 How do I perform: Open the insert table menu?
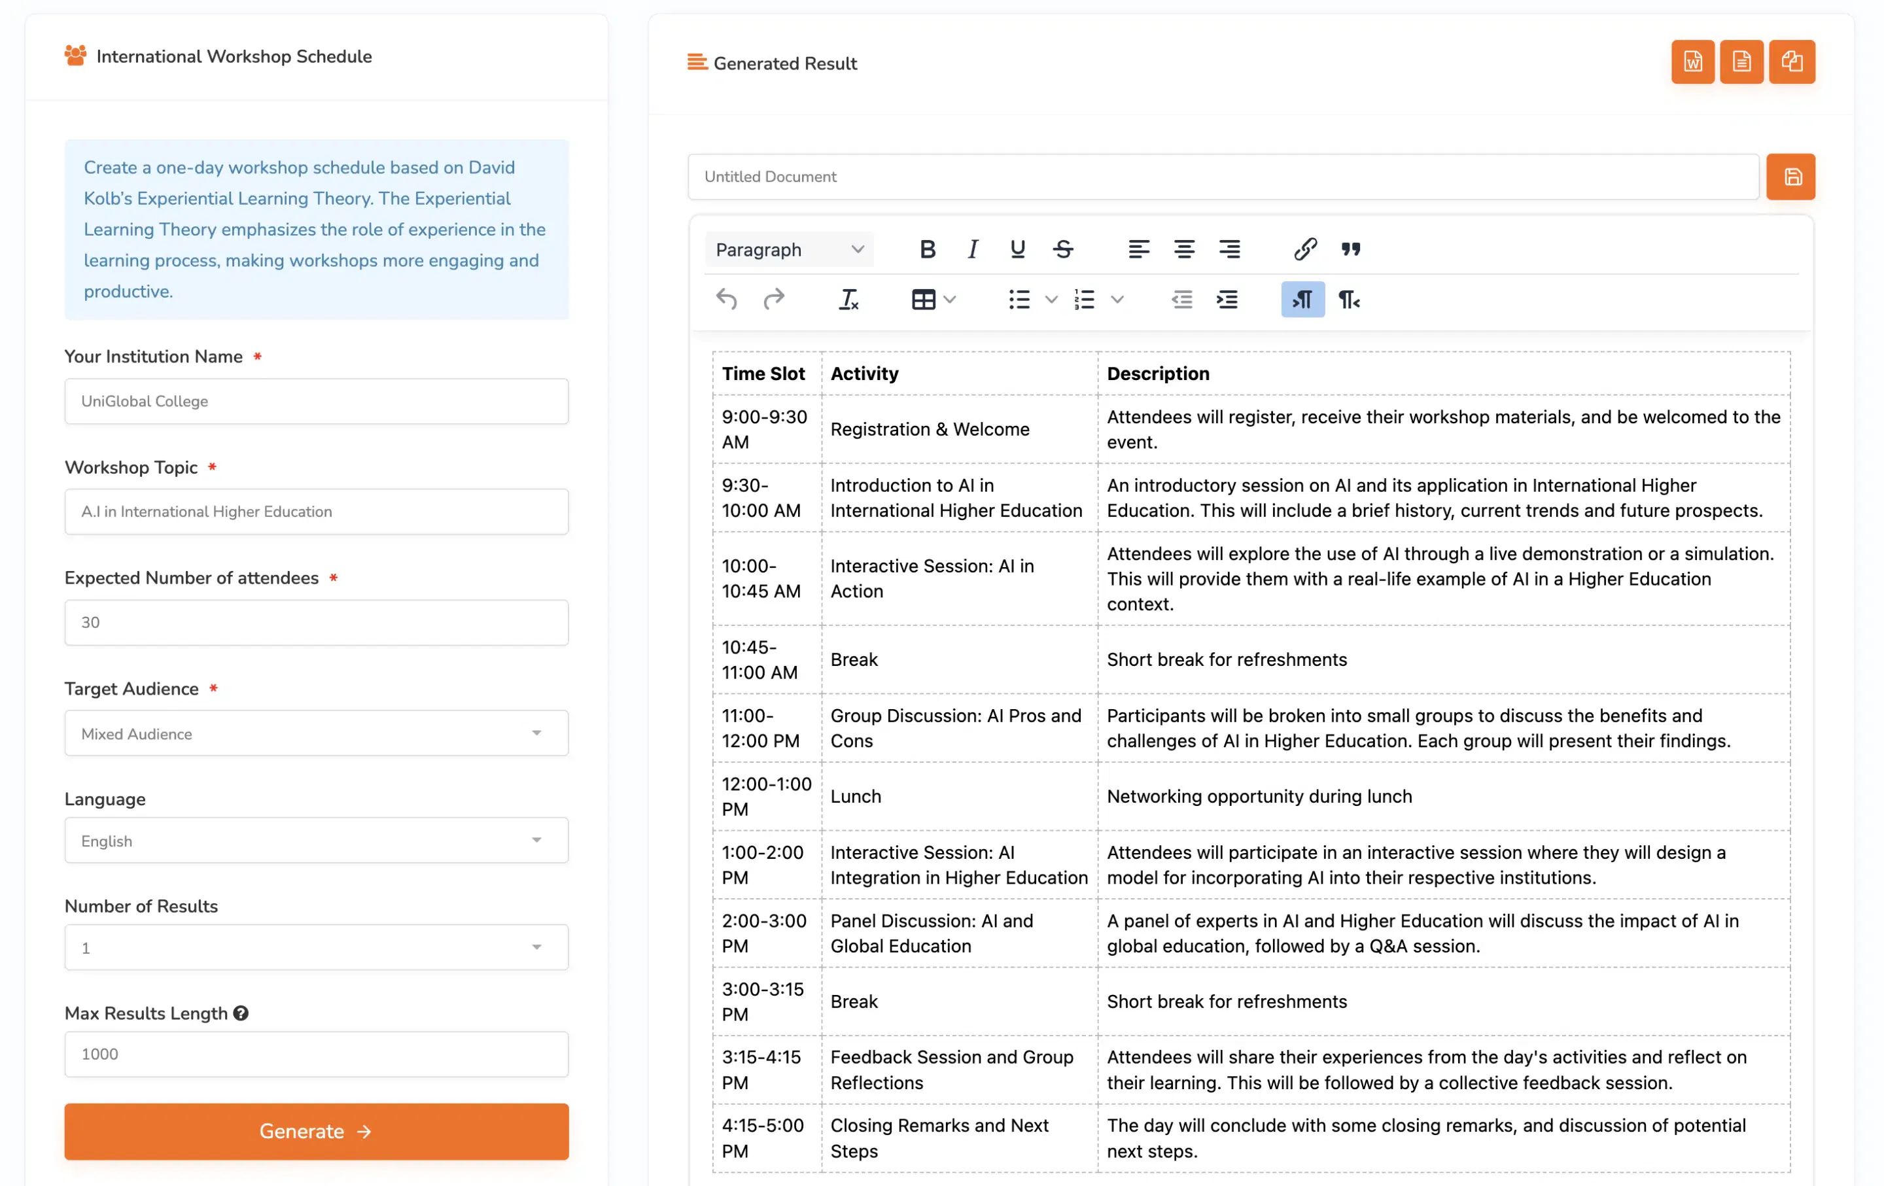click(933, 300)
